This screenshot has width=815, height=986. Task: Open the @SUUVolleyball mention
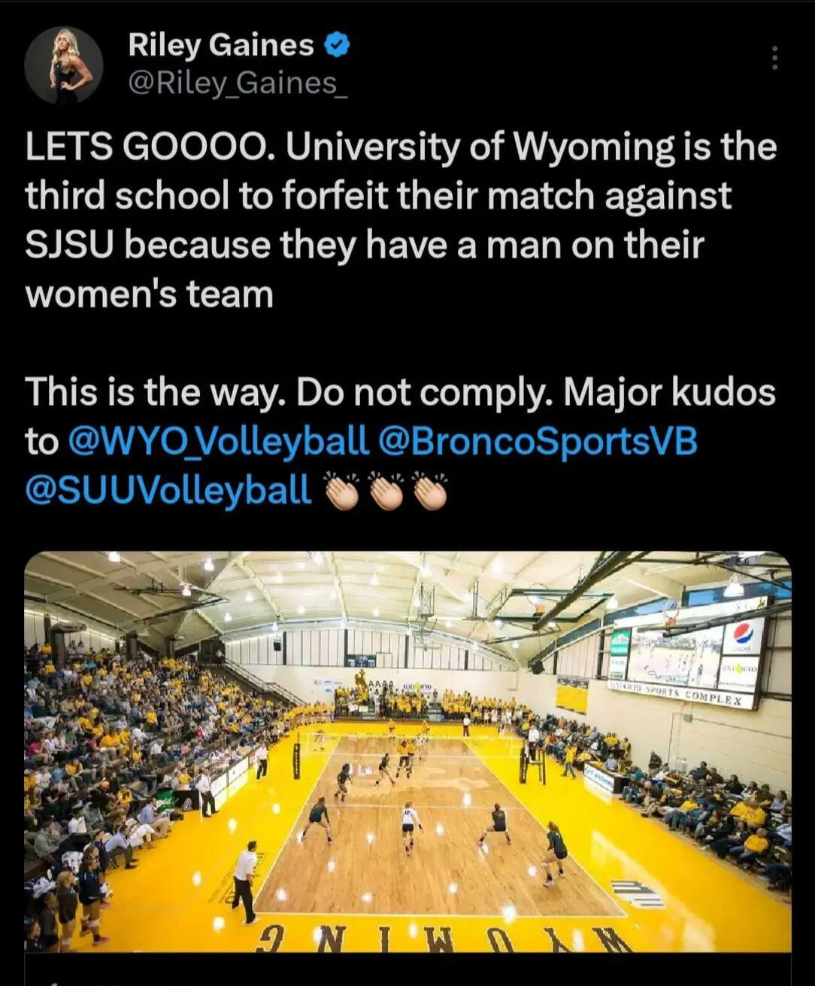pos(168,490)
